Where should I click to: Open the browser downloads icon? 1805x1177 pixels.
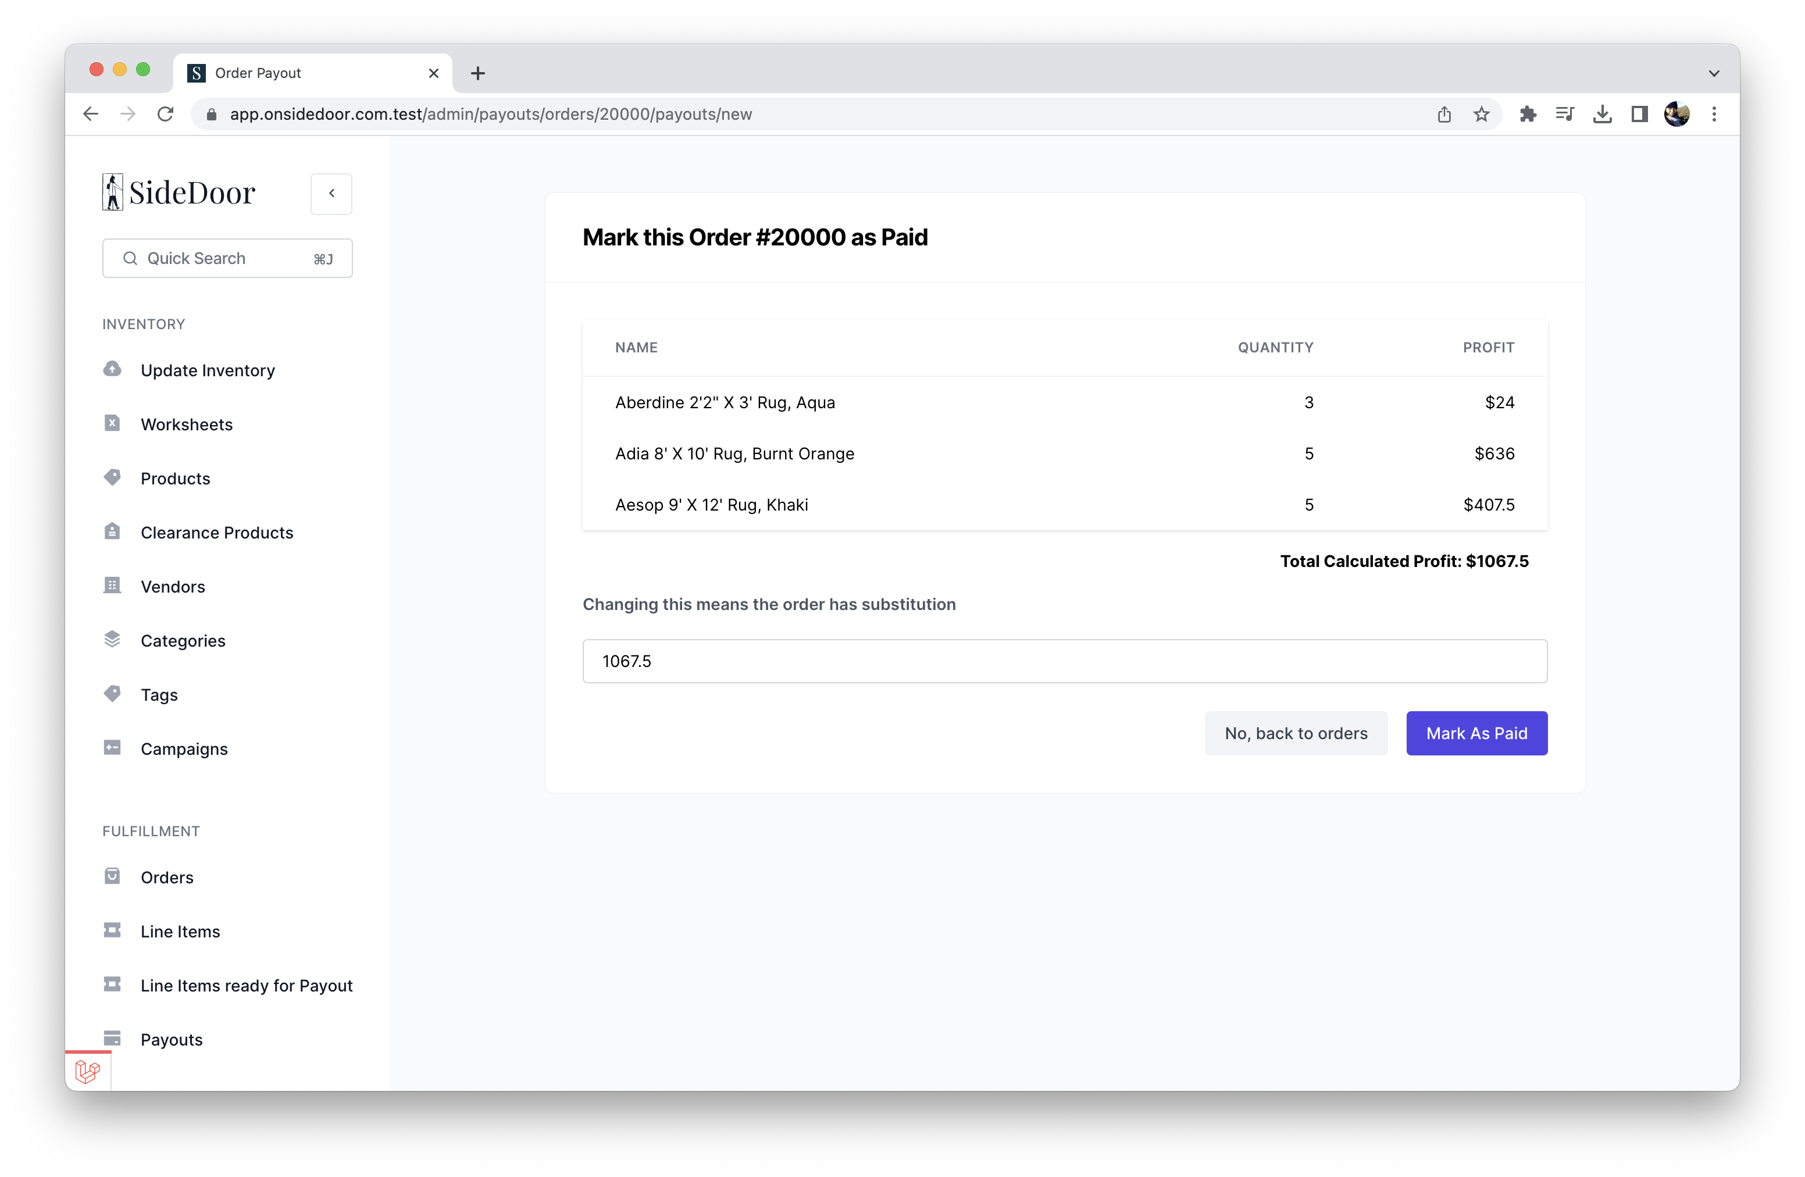point(1601,114)
